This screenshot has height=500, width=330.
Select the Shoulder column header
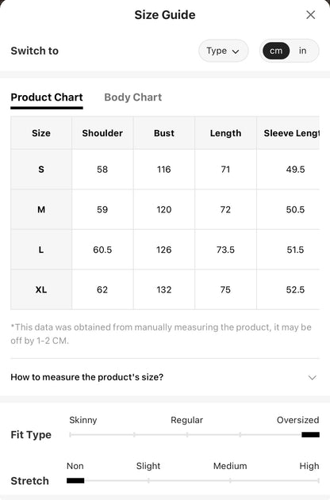(x=102, y=133)
